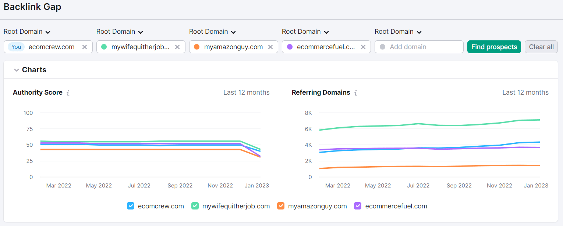The width and height of the screenshot is (563, 226).
Task: Click the 100 axis label on Authority Score
Action: (28, 113)
